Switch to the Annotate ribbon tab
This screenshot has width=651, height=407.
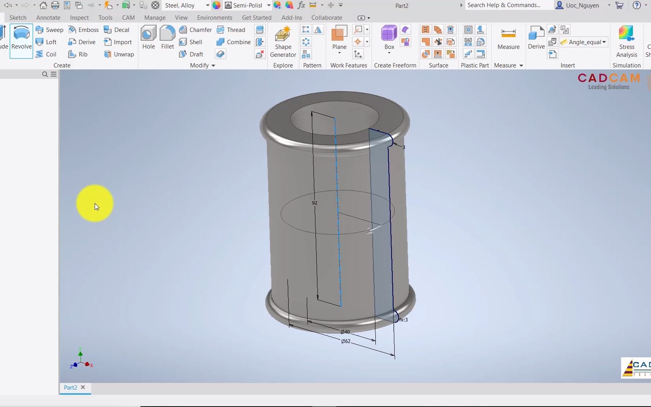(48, 17)
